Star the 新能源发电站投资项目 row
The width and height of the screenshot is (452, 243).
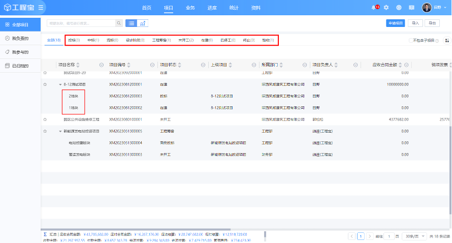(x=45, y=131)
